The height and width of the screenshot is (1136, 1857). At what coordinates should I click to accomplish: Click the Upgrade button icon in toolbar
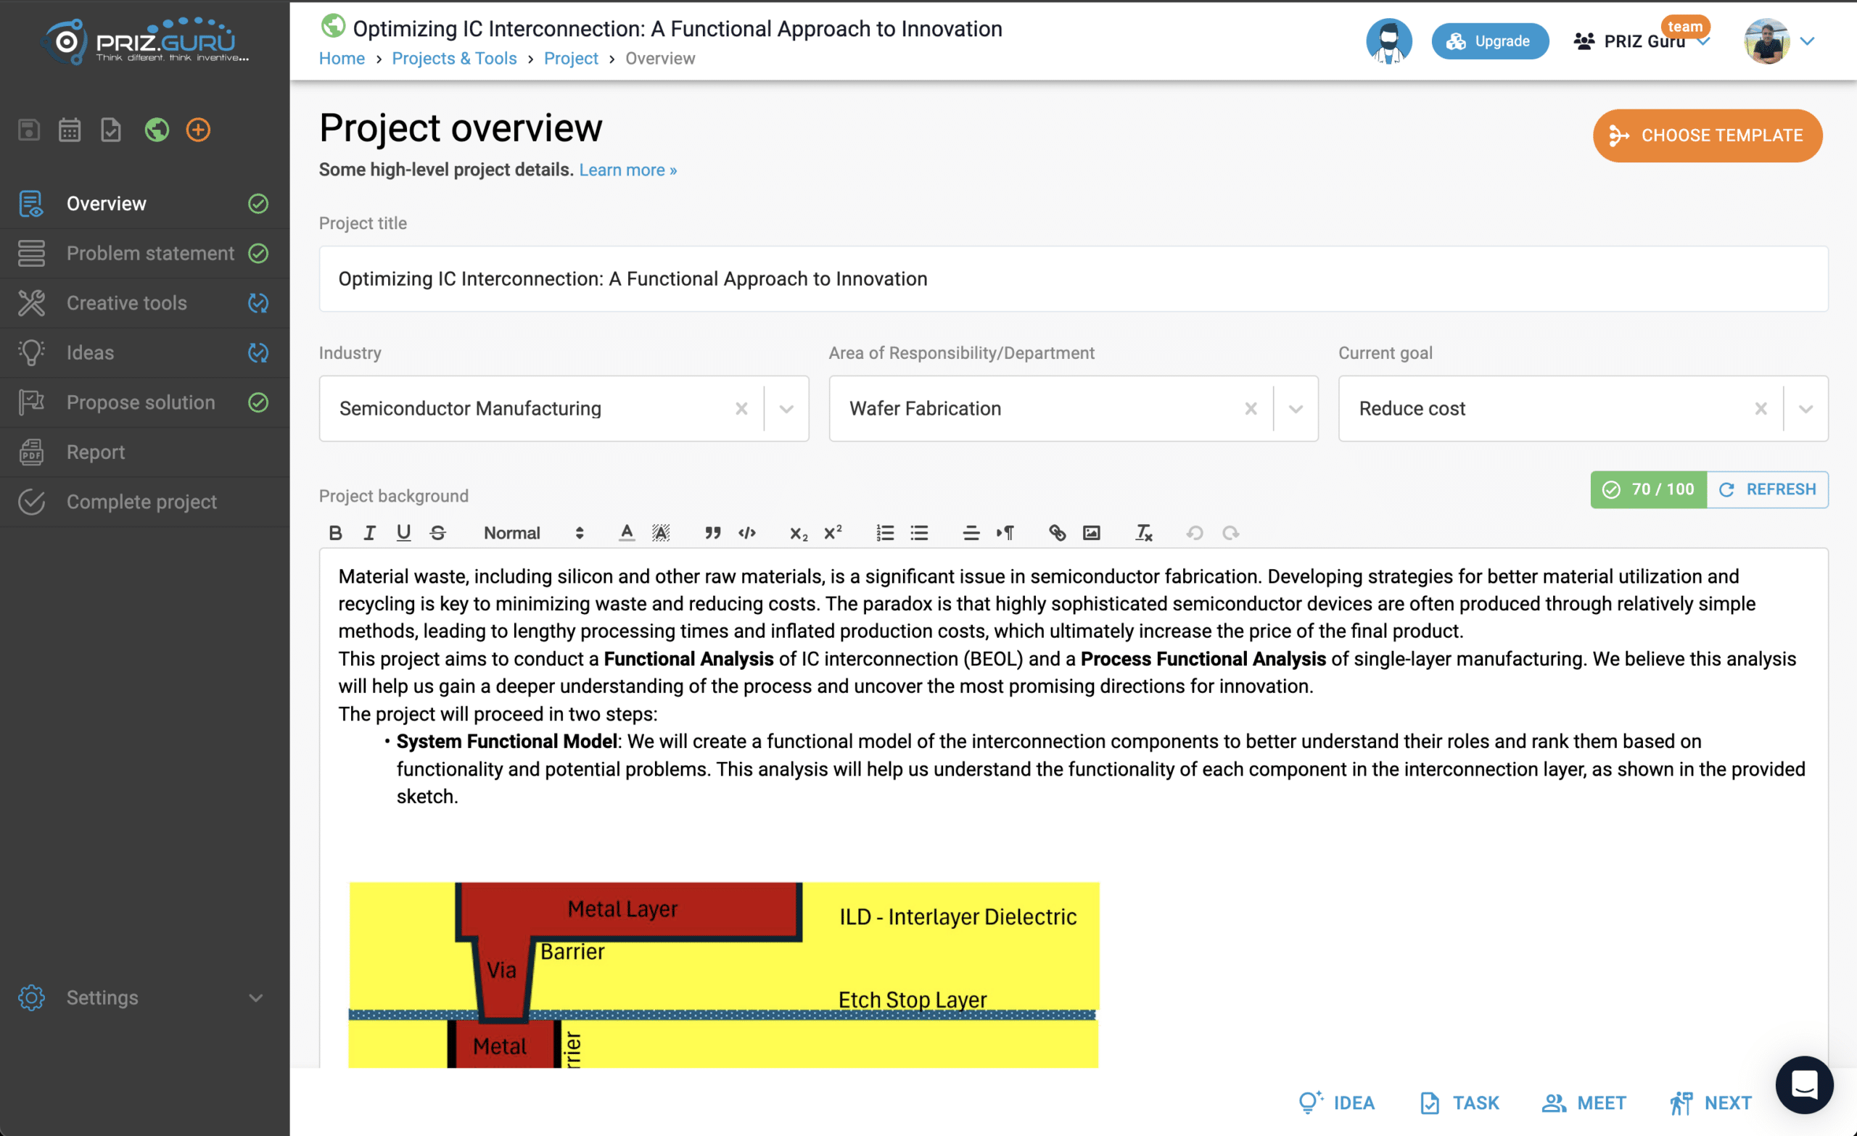pyautogui.click(x=1457, y=41)
